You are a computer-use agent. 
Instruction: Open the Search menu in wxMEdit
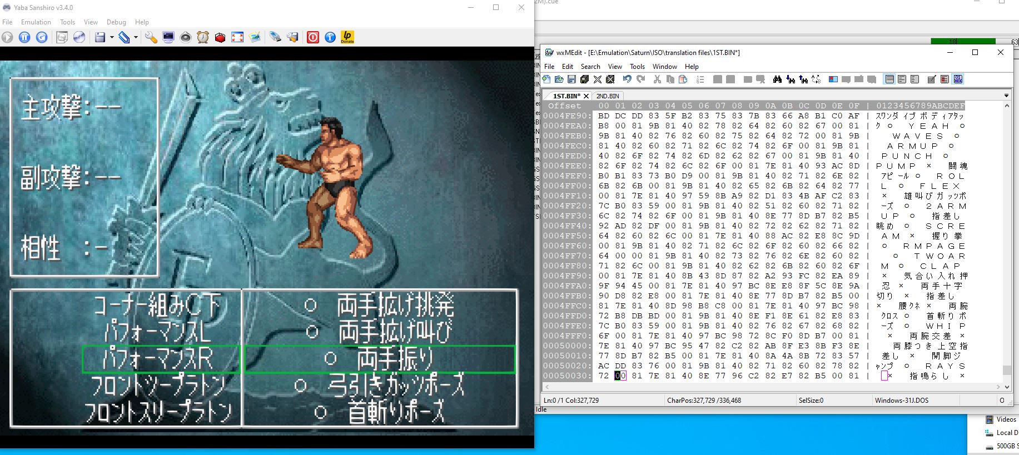pyautogui.click(x=590, y=67)
